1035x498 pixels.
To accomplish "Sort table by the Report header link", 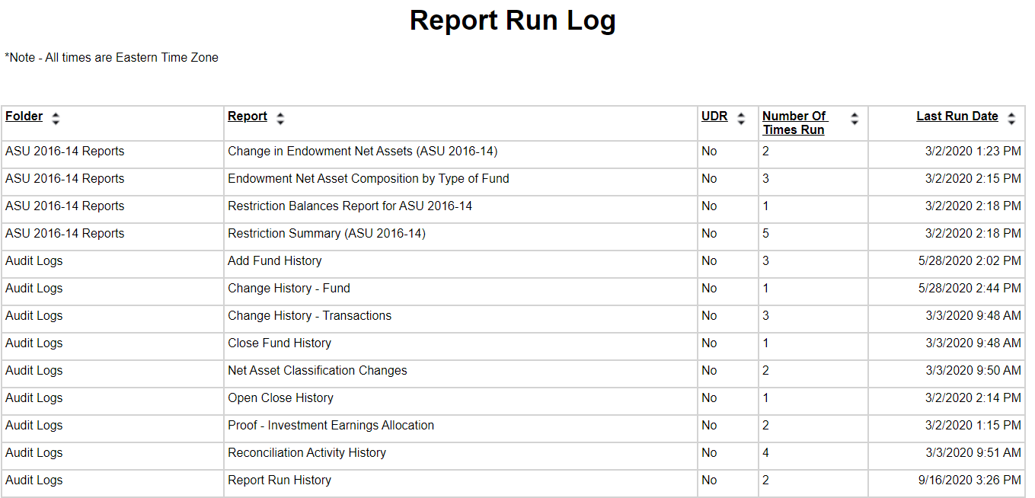I will [248, 117].
